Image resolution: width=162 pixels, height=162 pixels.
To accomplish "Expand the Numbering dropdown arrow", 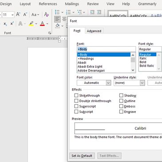I will click(73, 12).
